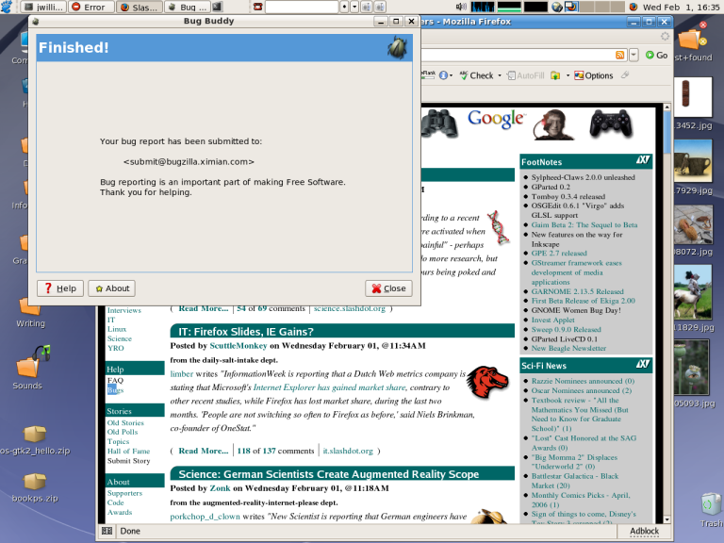The height and width of the screenshot is (543, 724).
Task: Open the Submit Story sidebar link
Action: coord(128,461)
